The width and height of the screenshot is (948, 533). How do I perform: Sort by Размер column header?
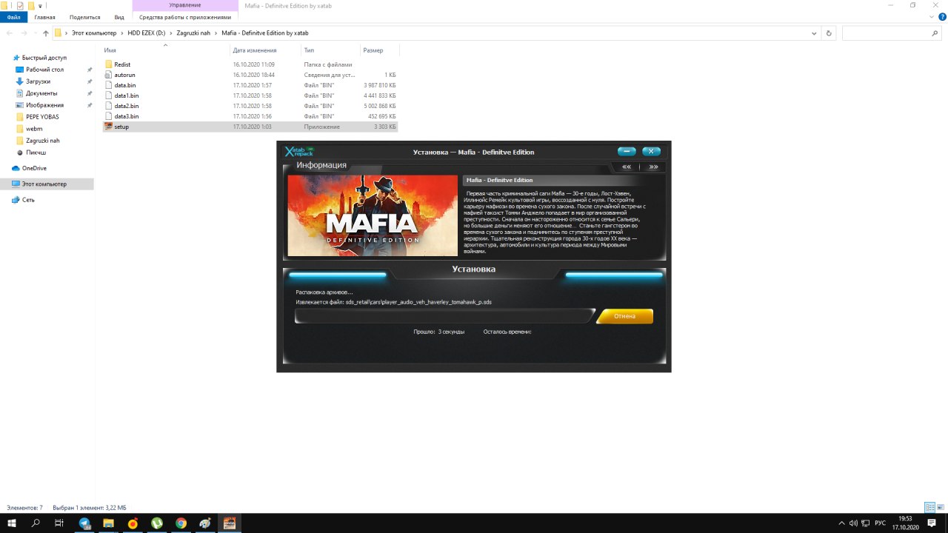pos(379,50)
